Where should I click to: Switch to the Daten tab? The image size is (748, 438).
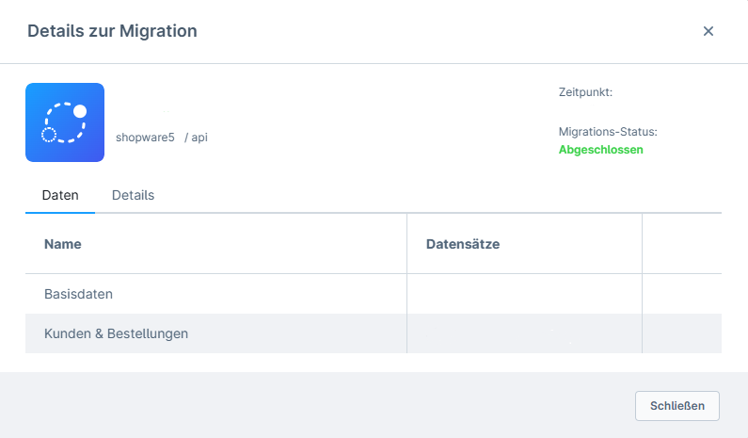[60, 195]
